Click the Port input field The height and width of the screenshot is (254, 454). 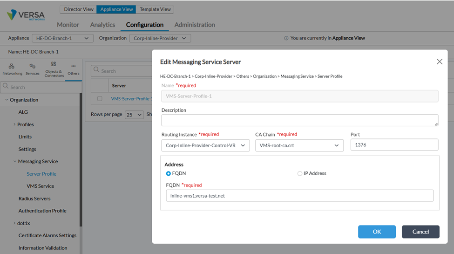(394, 144)
